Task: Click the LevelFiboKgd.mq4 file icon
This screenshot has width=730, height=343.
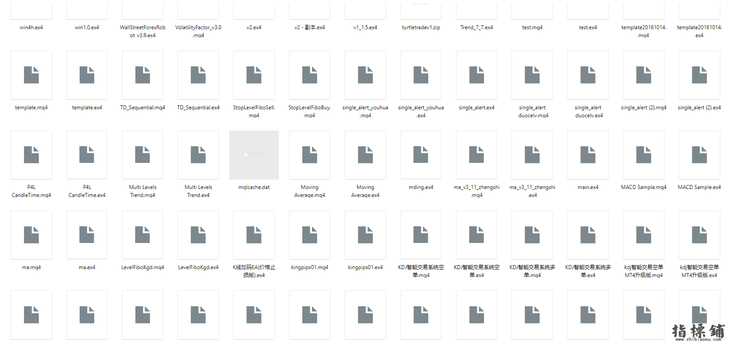Action: (x=142, y=235)
